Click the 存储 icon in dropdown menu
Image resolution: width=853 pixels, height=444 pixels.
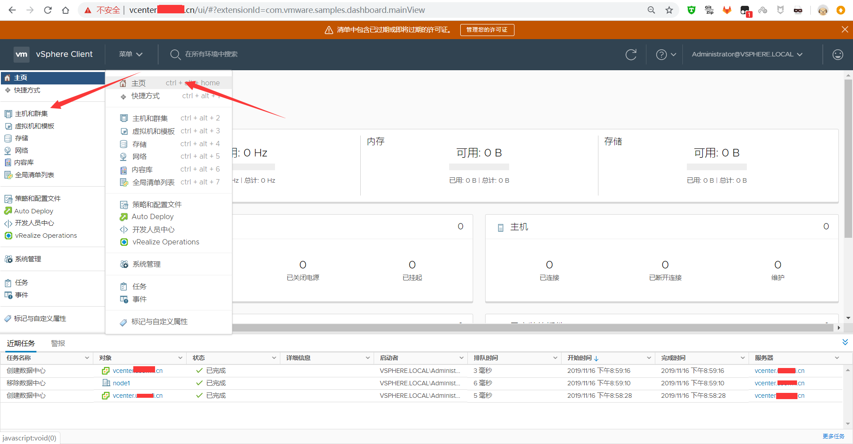pyautogui.click(x=124, y=144)
